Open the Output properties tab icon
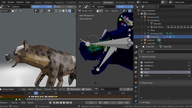This screenshot has width=192, height=108. (136, 63)
